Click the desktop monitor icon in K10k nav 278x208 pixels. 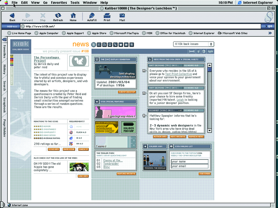tap(110, 45)
